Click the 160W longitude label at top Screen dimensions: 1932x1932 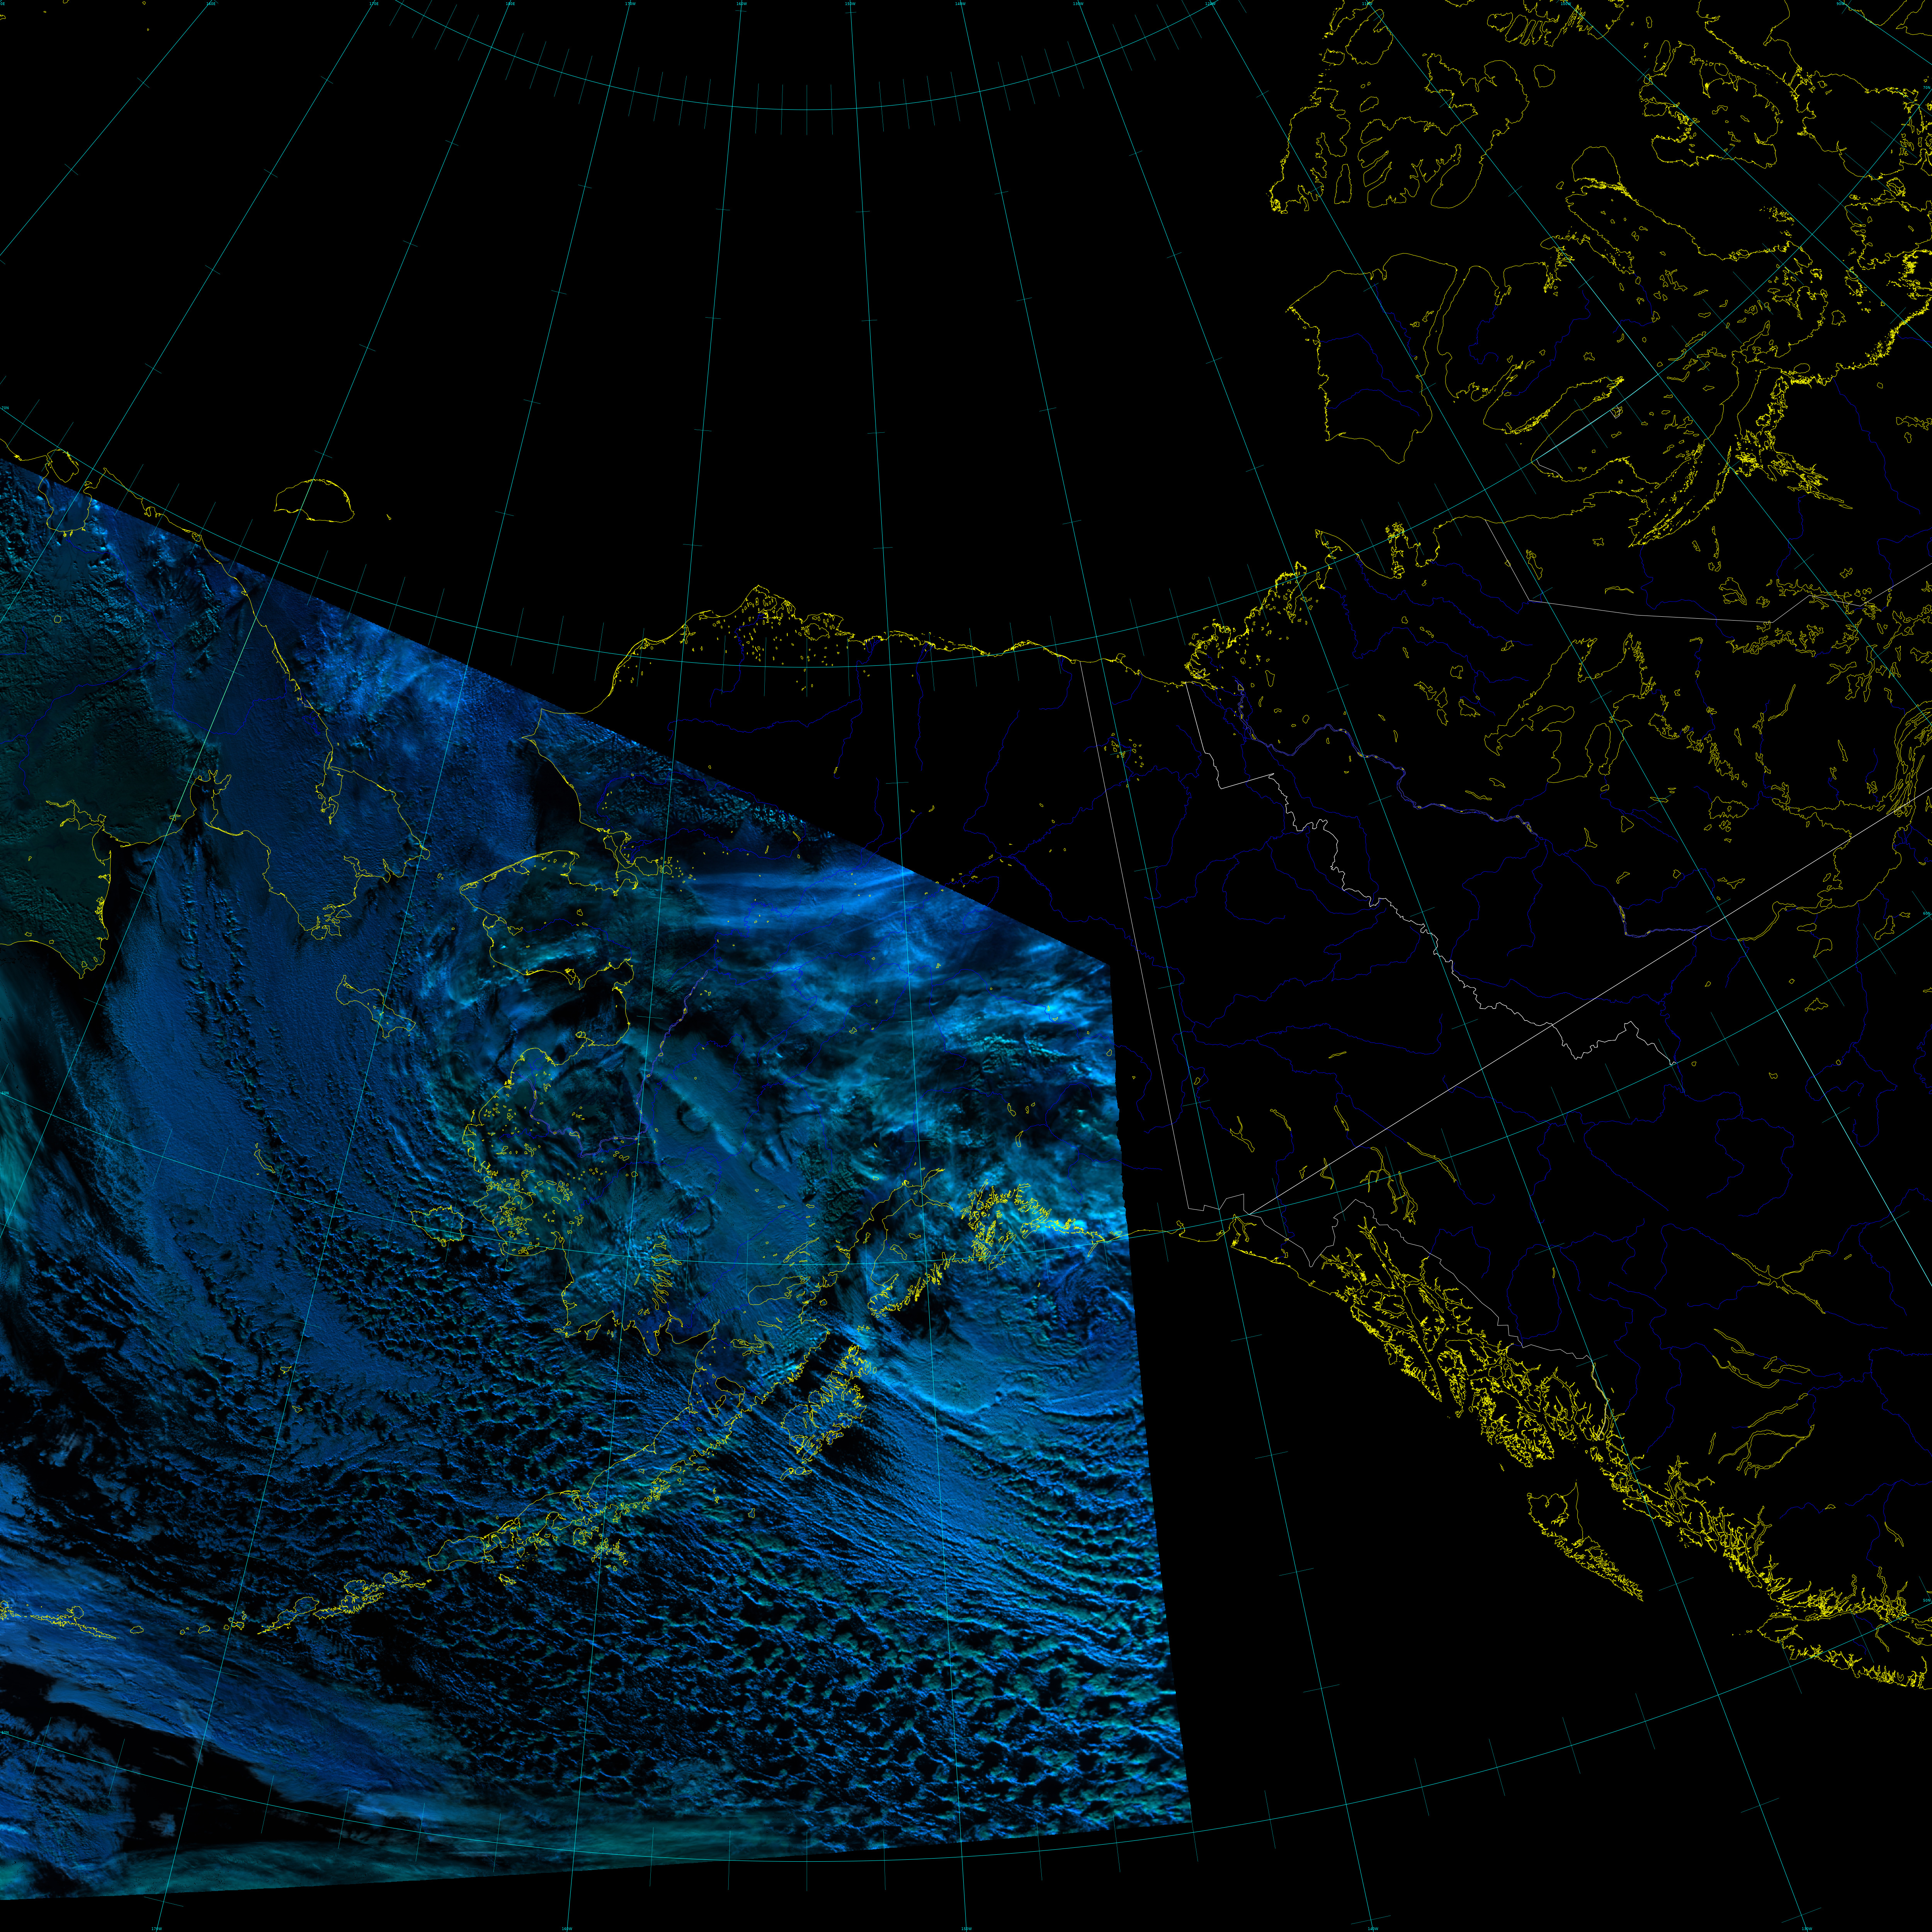(x=741, y=4)
